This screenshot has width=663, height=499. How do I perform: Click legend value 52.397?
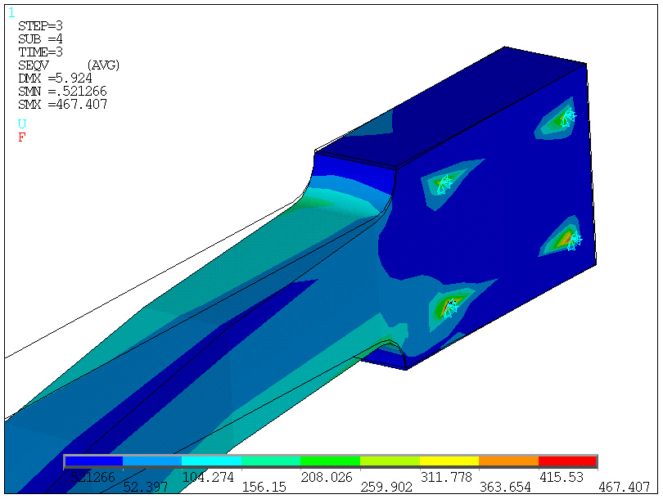(x=145, y=488)
